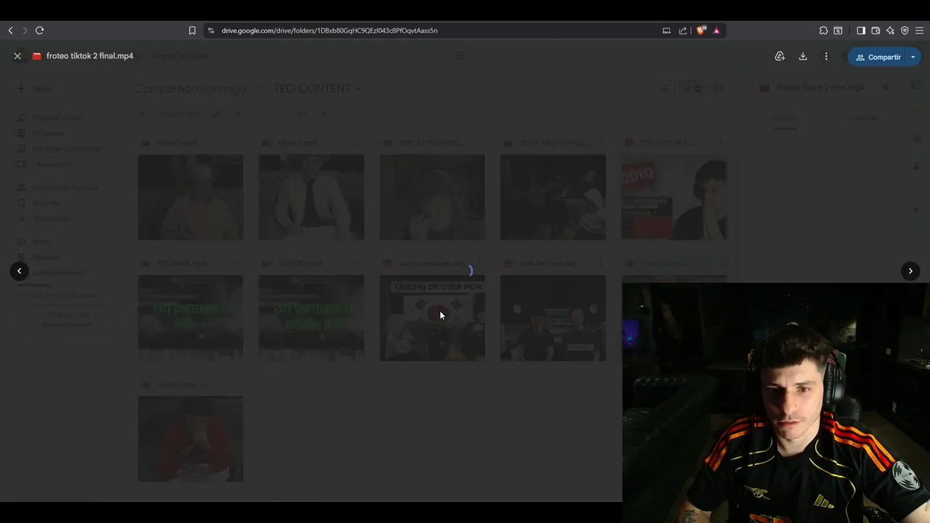Close the froteo tiktok 2 final.mp4 preview
The height and width of the screenshot is (523, 930).
coord(17,56)
